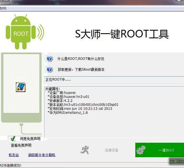This screenshot has width=184, height=168.
Task: Click the green 一键ROOT button
Action: click(x=160, y=150)
